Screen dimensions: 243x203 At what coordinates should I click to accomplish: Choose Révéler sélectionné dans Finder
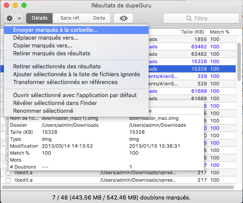point(76,103)
